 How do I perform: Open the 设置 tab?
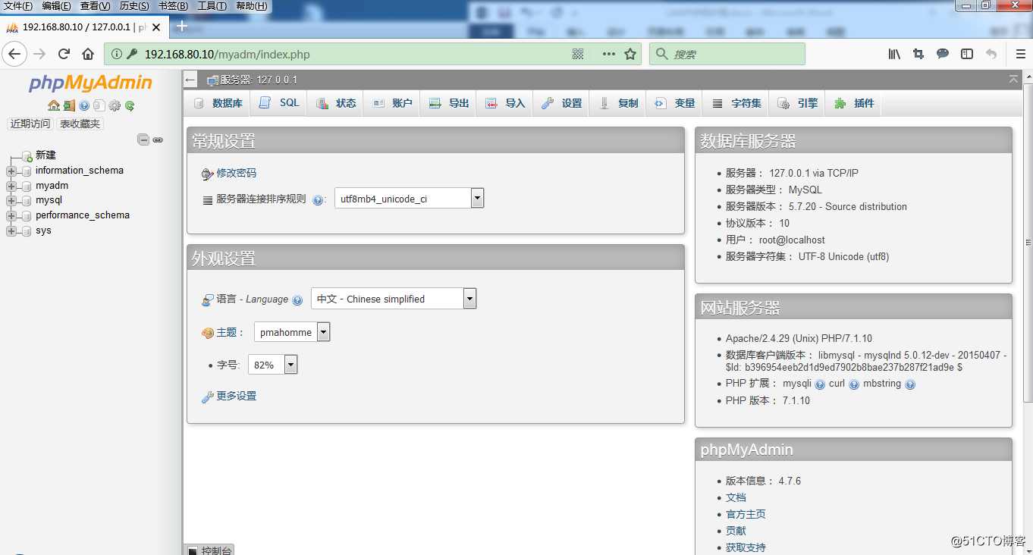pos(562,103)
